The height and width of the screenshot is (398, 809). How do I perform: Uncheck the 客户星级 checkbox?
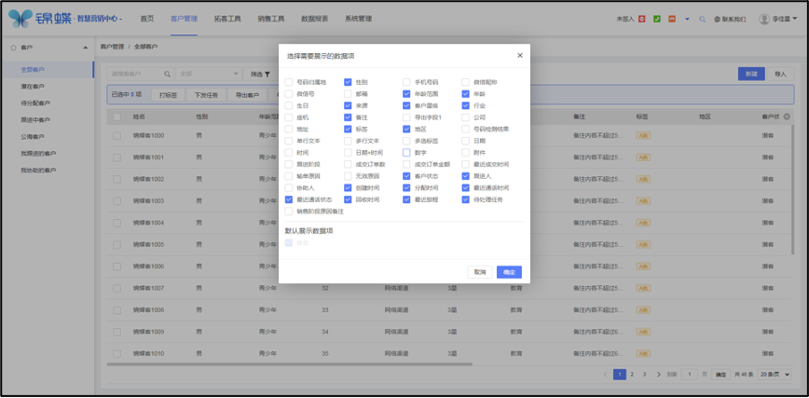(x=406, y=106)
